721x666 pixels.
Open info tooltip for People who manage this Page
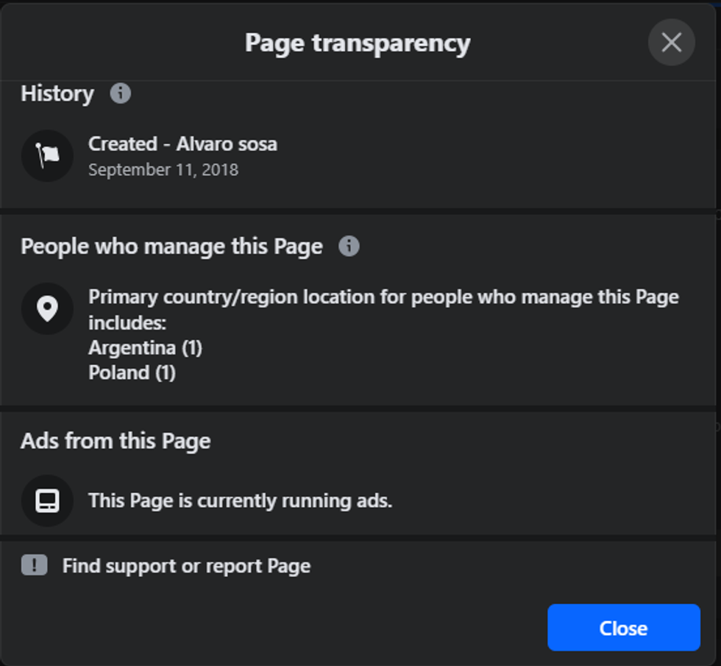(x=349, y=246)
